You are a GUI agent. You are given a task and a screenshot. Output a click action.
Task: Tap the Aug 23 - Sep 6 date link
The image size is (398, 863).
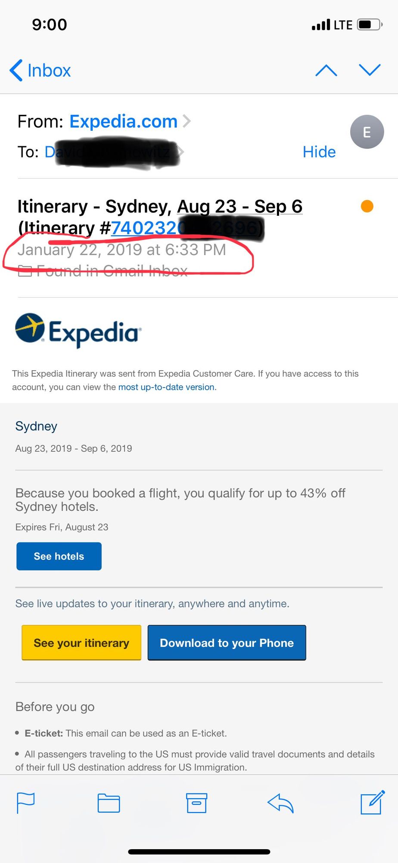[x=239, y=207]
